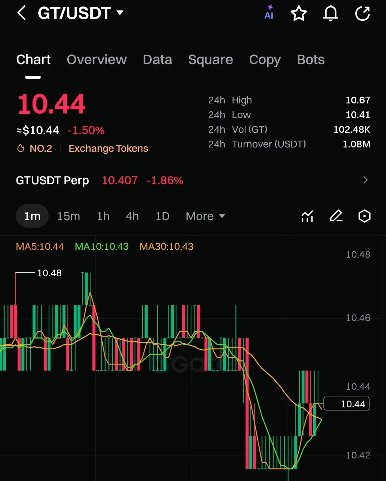Tap the 10.42 price axis label
The height and width of the screenshot is (481, 386).
coord(358,455)
